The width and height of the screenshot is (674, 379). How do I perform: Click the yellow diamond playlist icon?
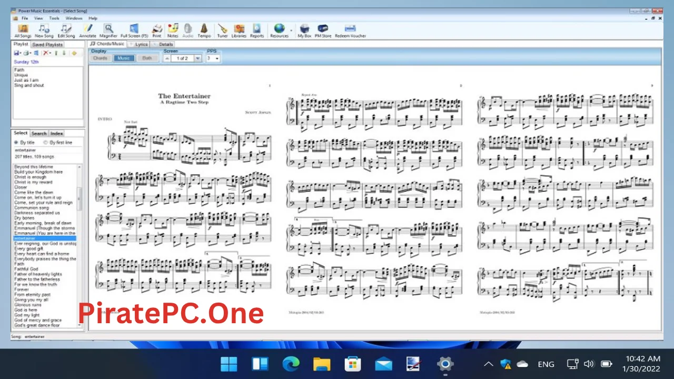74,53
